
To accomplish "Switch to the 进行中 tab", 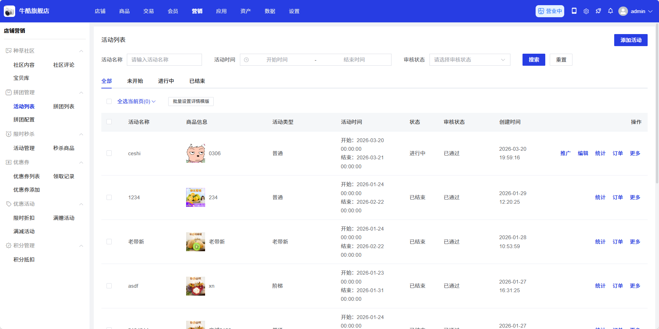I will tap(166, 81).
